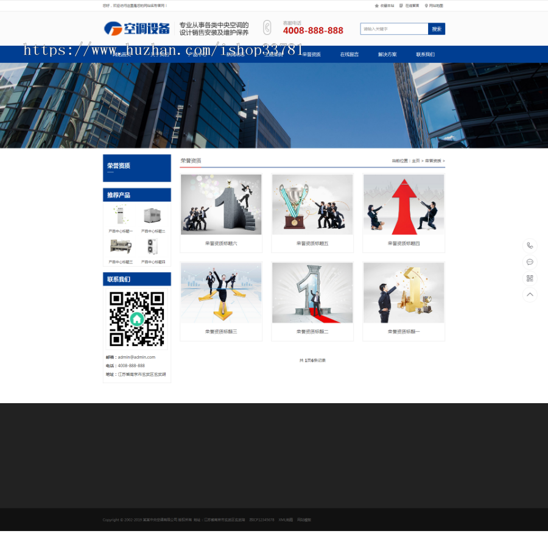Open the 荣誉资质标题五 trophy image

312,205
